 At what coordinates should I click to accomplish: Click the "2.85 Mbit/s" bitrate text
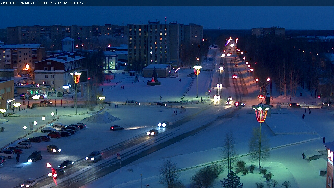pyautogui.click(x=26, y=3)
